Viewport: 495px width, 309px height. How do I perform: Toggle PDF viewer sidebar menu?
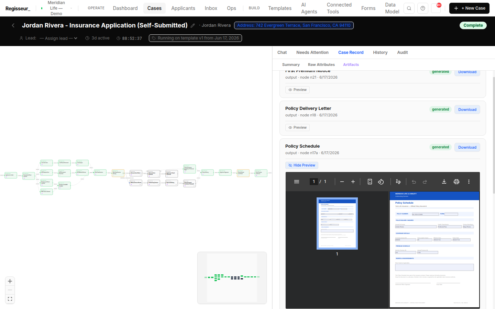pyautogui.click(x=297, y=182)
